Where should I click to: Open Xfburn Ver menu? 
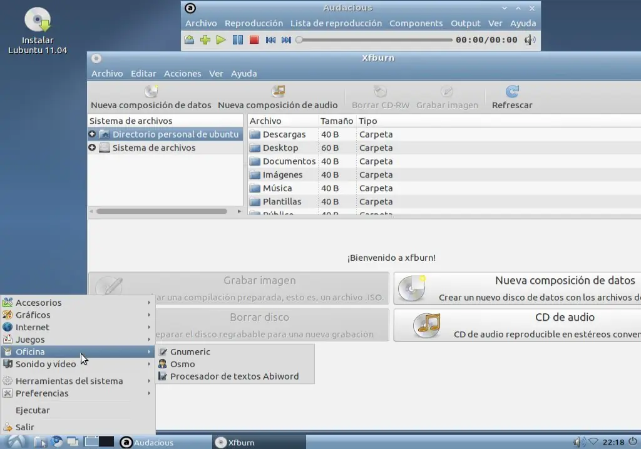pyautogui.click(x=216, y=74)
